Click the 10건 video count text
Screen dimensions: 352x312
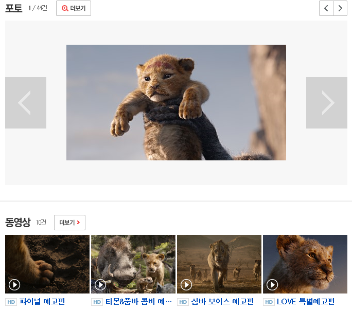tap(41, 222)
